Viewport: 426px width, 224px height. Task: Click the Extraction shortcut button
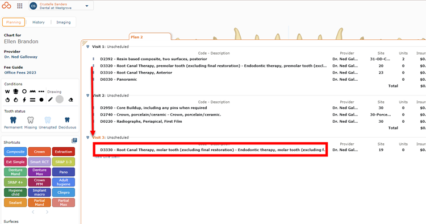(63, 152)
